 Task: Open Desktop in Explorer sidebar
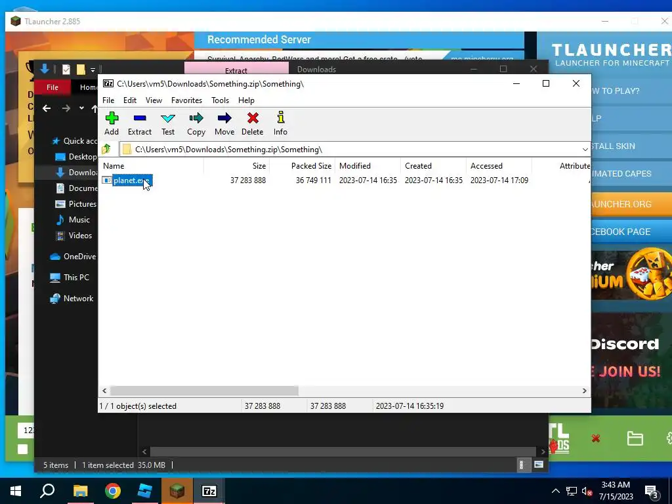(x=77, y=157)
